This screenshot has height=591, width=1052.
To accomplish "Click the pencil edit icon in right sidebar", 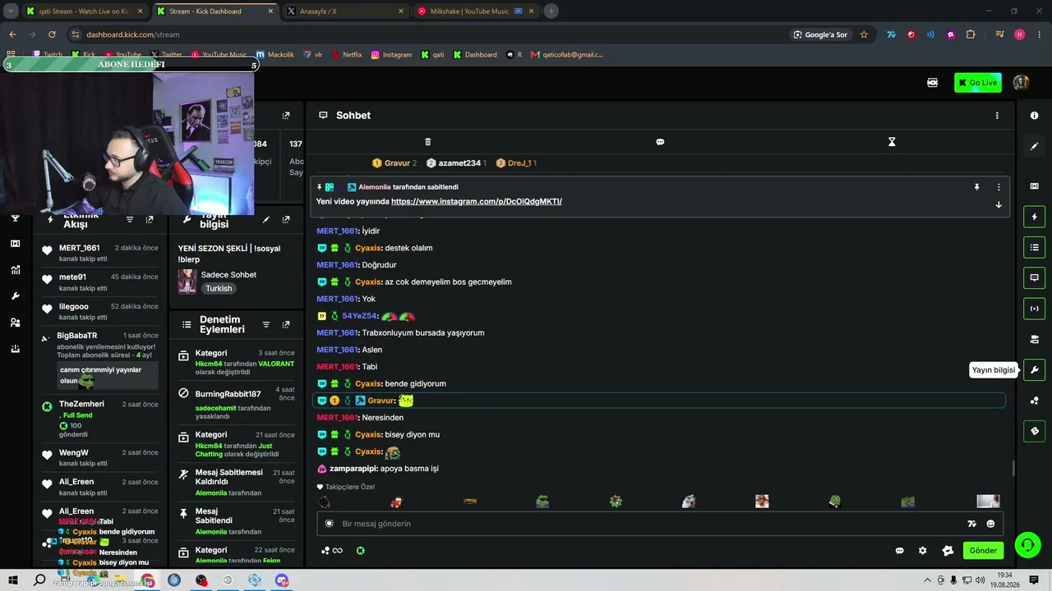I will [1034, 146].
